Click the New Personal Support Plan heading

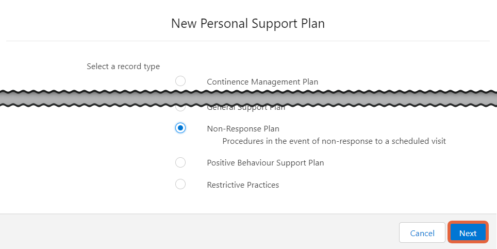click(248, 24)
